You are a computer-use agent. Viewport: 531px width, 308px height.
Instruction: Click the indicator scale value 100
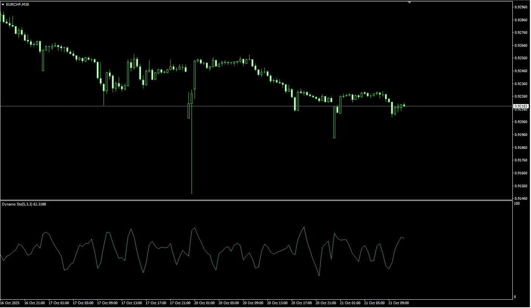(517, 204)
